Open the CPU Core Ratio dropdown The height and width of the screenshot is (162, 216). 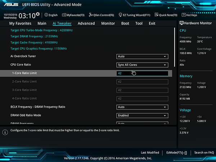(142, 65)
